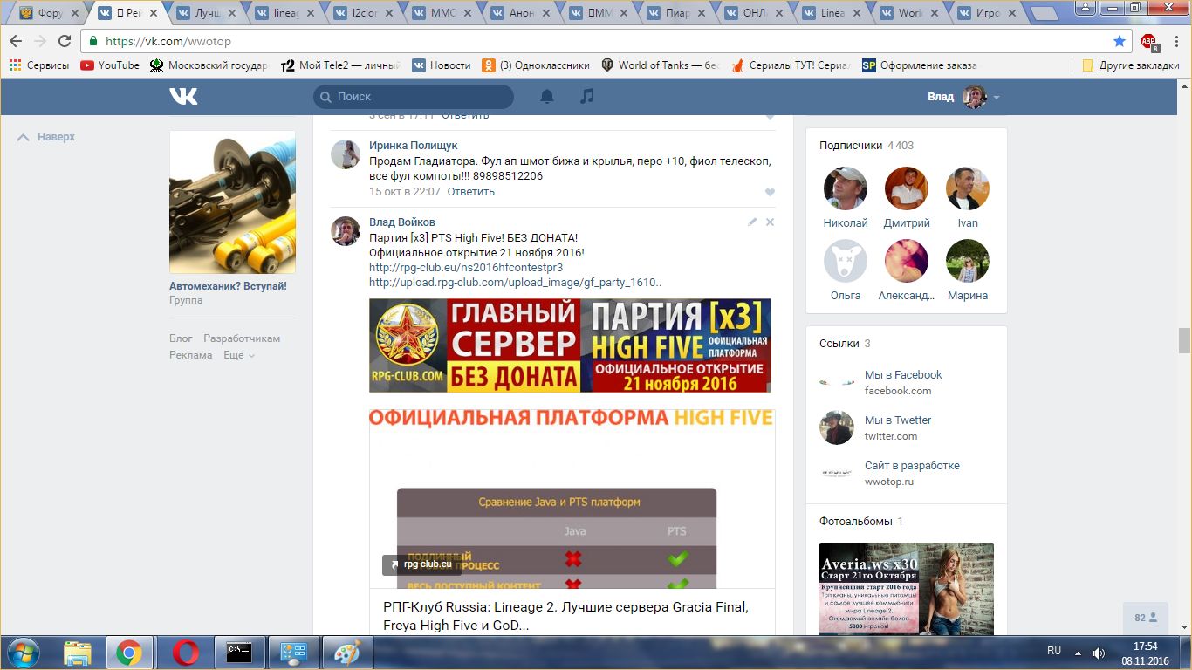Open Фотоальбомы section header
1192x670 pixels.
pyautogui.click(x=861, y=522)
